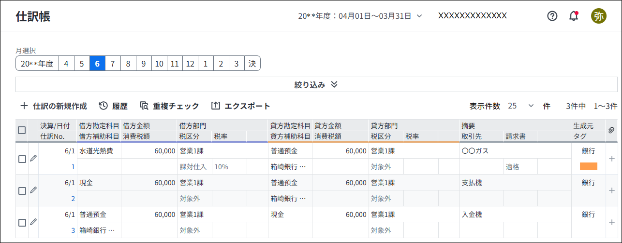Image resolution: width=622 pixels, height=243 pixels.
Task: Expand the 絞り込み filter panel
Action: [x=316, y=85]
